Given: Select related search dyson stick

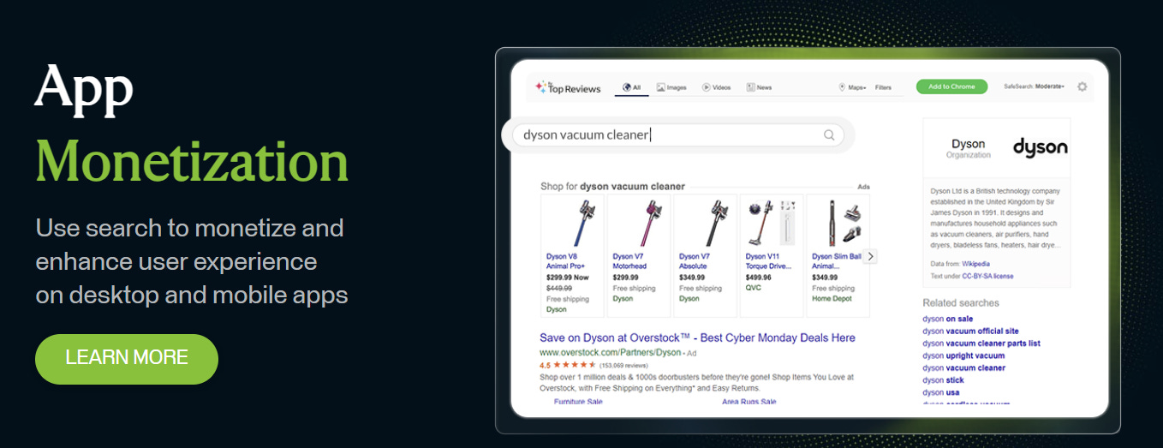Looking at the screenshot, I should (943, 380).
